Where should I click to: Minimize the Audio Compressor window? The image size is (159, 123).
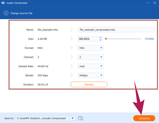[x=148, y=3]
